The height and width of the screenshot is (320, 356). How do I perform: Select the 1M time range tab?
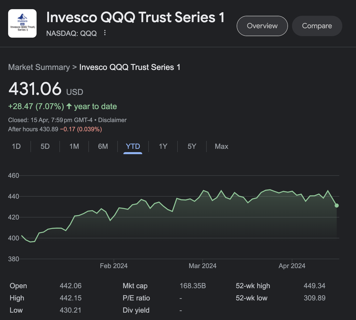click(x=74, y=147)
